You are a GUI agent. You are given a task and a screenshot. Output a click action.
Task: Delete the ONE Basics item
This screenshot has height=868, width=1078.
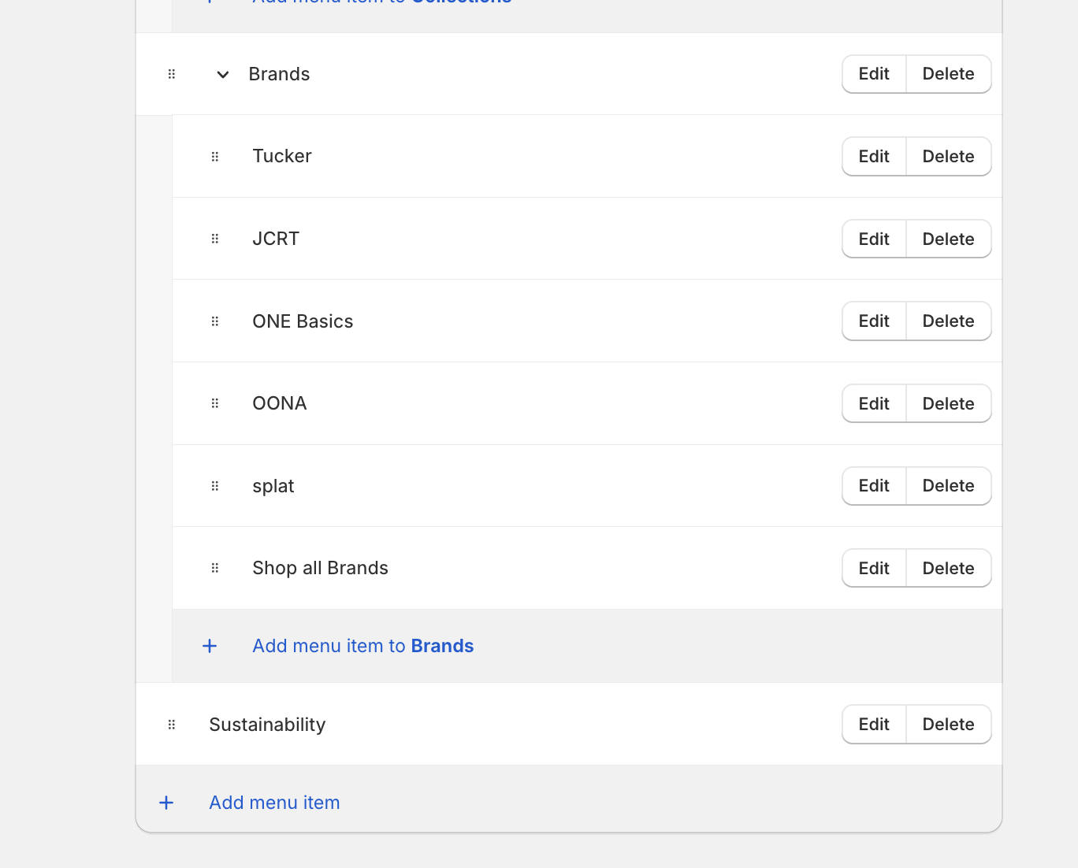click(x=948, y=321)
